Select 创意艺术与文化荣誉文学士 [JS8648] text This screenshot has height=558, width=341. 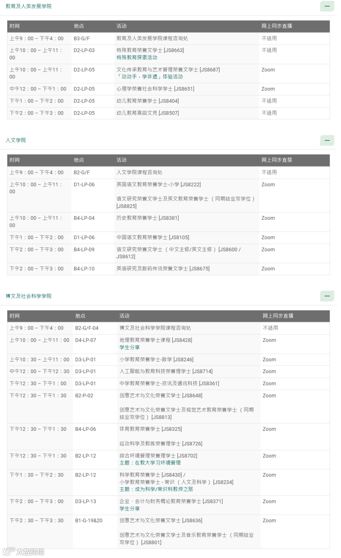click(161, 396)
